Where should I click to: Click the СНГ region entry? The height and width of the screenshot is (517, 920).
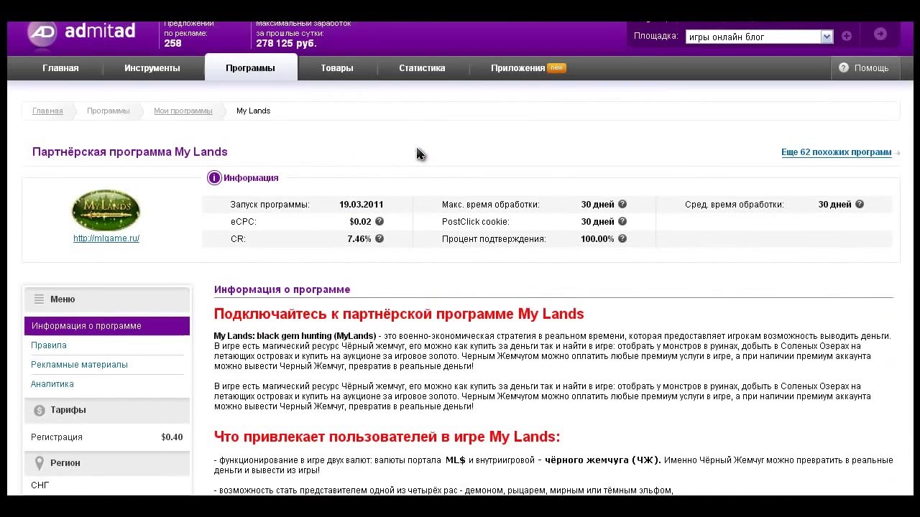click(x=40, y=485)
